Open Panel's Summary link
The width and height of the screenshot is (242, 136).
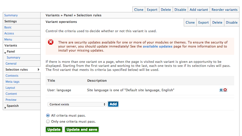click(13, 58)
